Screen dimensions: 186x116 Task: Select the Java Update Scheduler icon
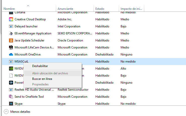coord(11,40)
